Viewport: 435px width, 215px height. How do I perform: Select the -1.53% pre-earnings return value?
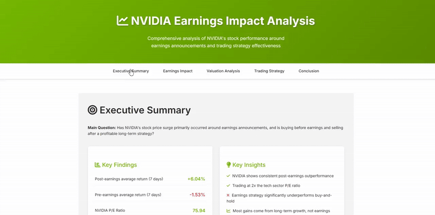[197, 195]
